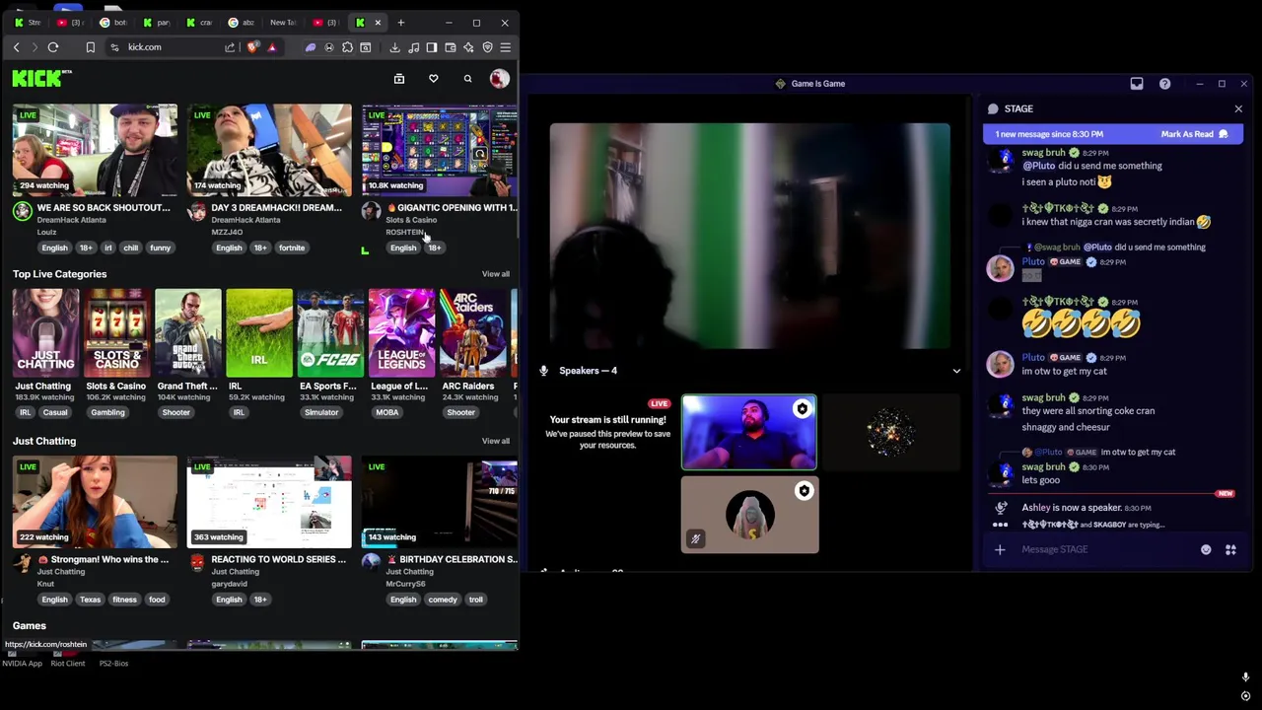This screenshot has width=1262, height=710.
Task: Open the emoji picker in the message box
Action: [1206, 549]
